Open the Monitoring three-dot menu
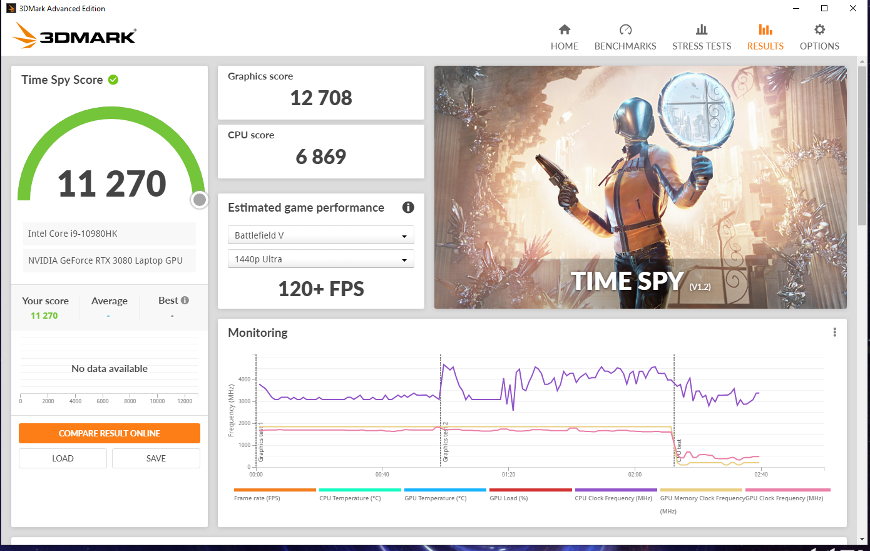Viewport: 870px width, 551px height. (x=834, y=332)
